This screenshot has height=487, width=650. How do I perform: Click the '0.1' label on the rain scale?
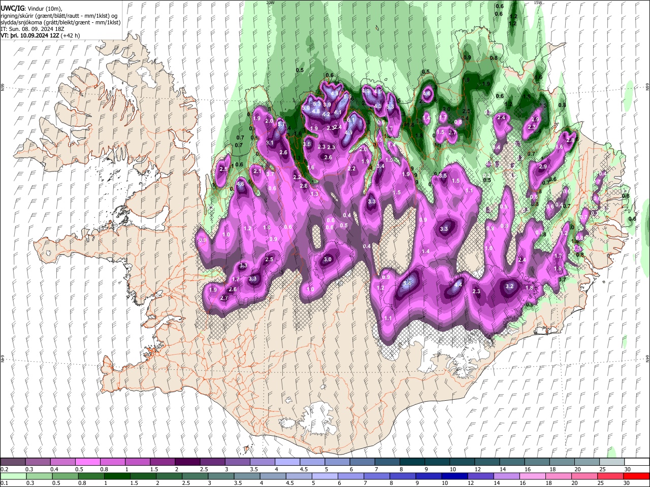(x=5, y=483)
